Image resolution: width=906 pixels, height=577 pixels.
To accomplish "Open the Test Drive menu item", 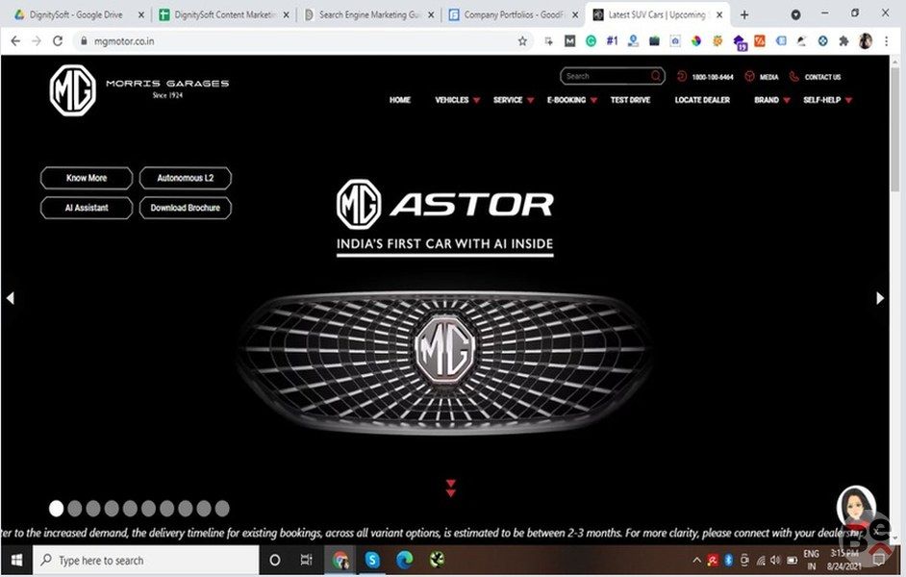I will click(630, 100).
